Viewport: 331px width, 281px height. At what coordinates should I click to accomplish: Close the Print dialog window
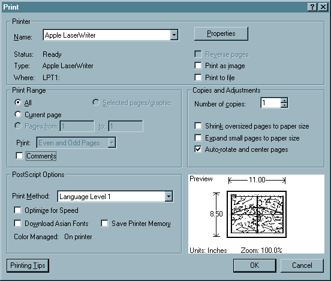coord(323,7)
